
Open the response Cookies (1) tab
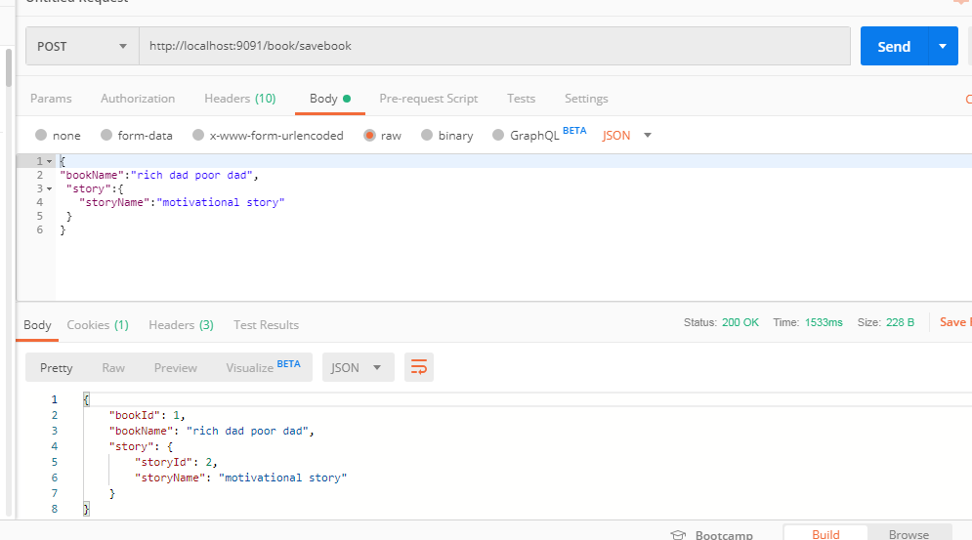tap(97, 325)
